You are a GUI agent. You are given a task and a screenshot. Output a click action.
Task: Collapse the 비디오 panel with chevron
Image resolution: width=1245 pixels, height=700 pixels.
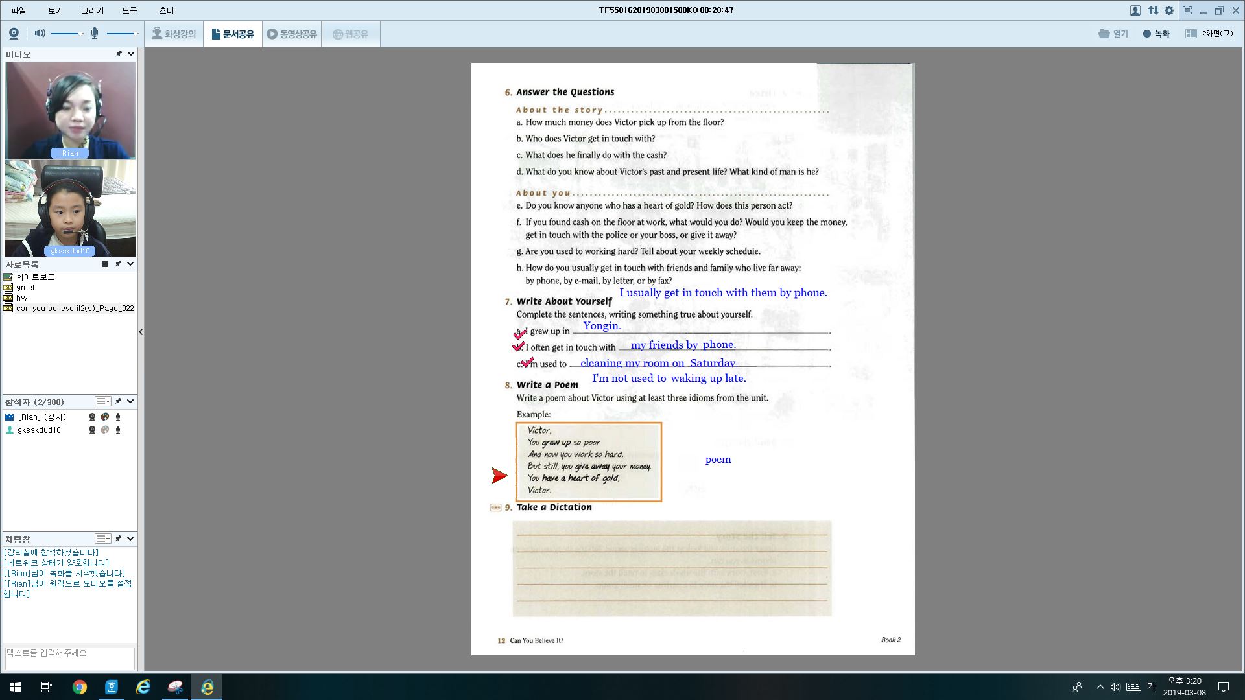(131, 54)
